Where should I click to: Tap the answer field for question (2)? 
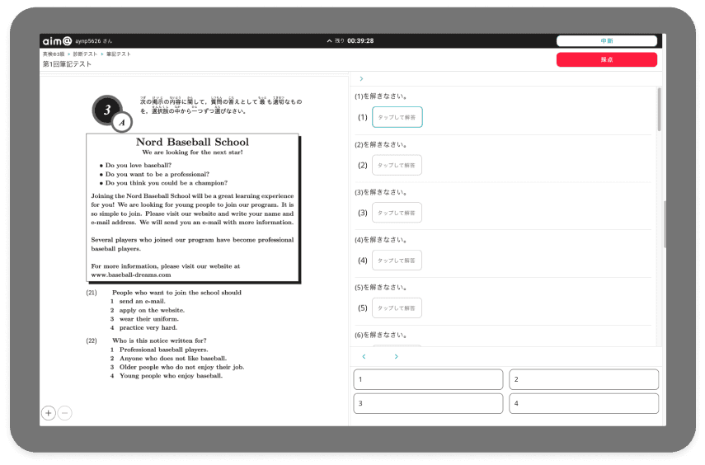397,165
